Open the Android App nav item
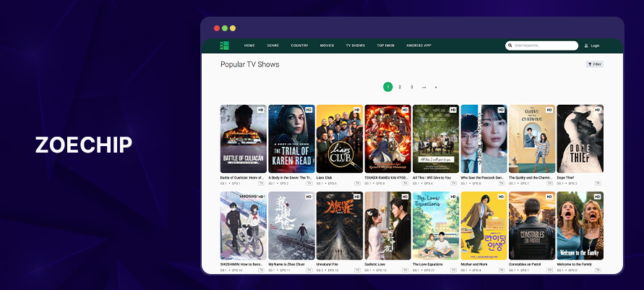Image resolution: width=644 pixels, height=290 pixels. [418, 46]
